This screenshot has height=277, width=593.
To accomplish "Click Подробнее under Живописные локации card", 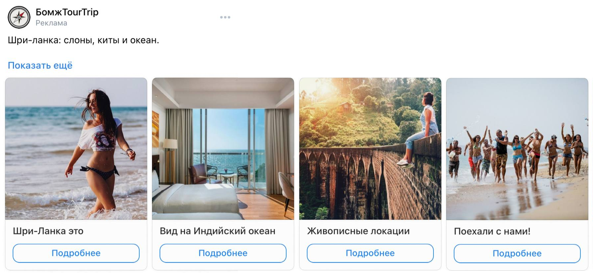I will click(x=370, y=253).
